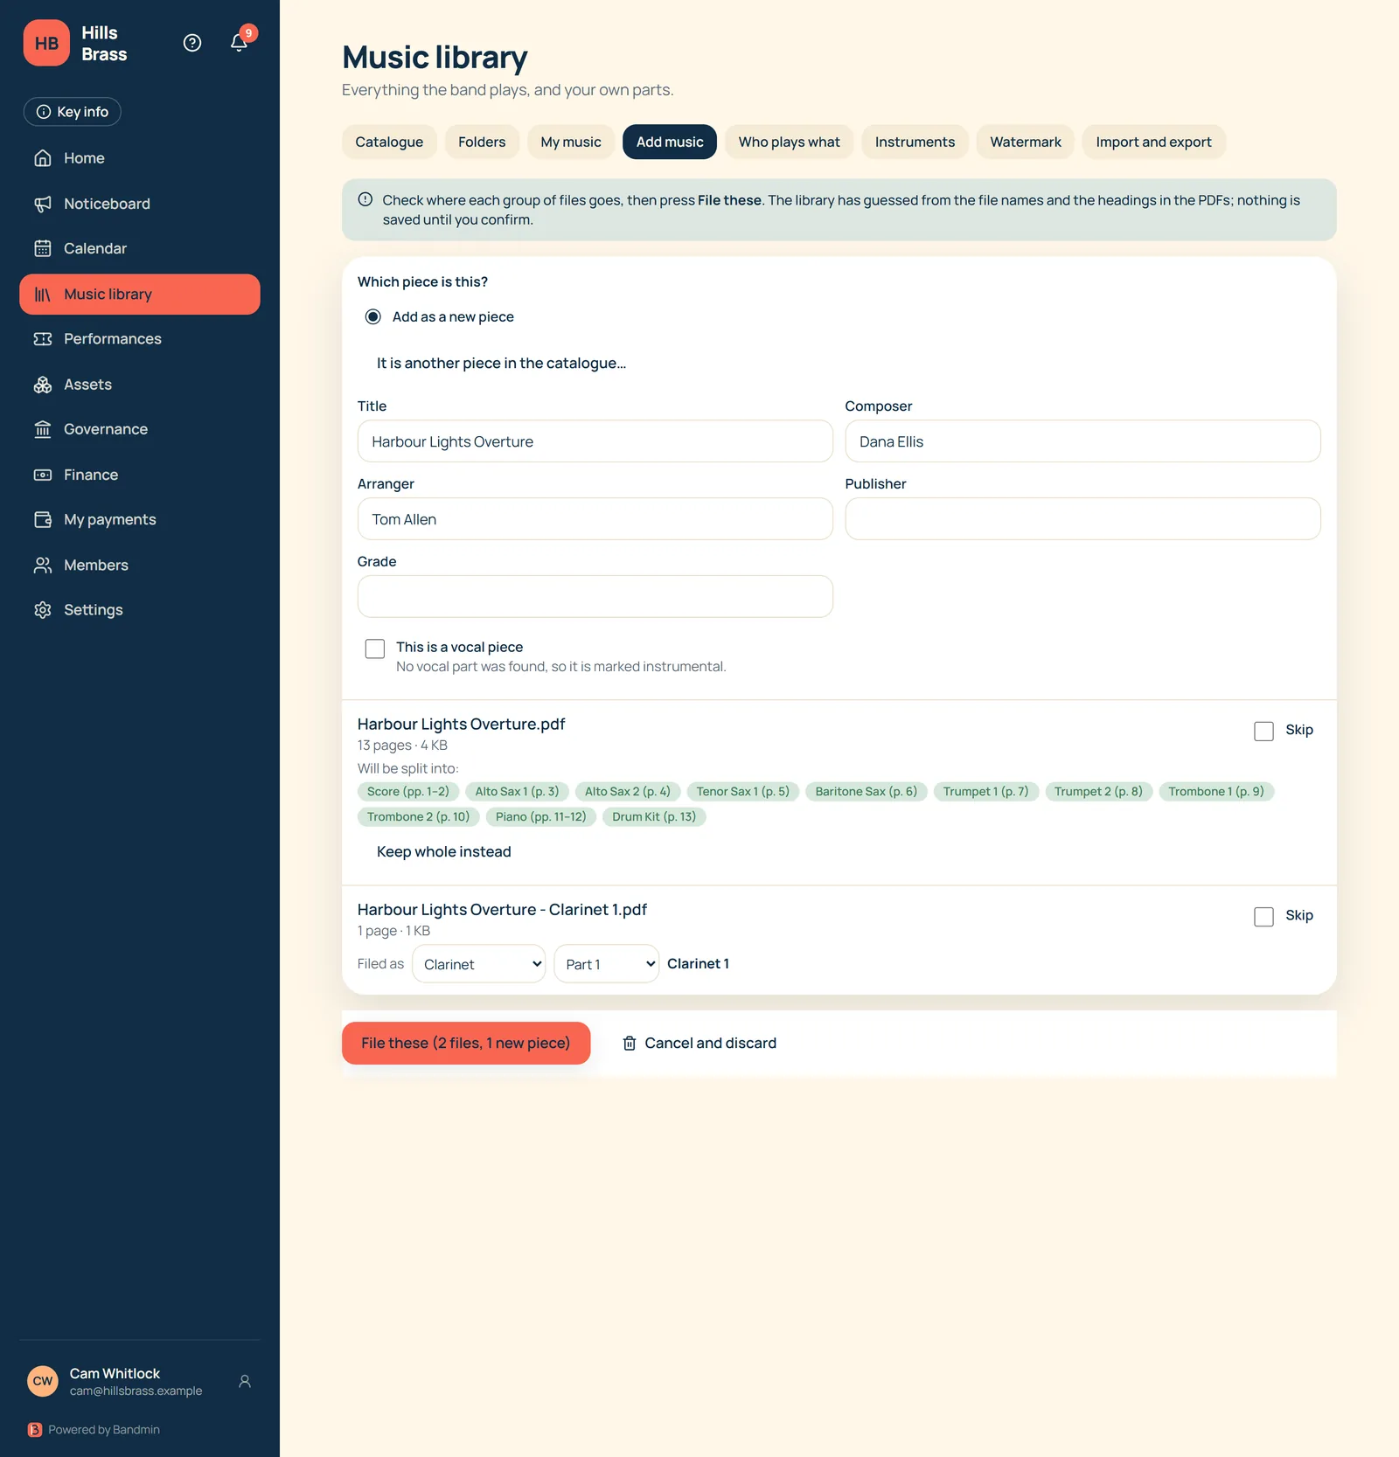The width and height of the screenshot is (1399, 1457).
Task: Click the Performances ticket icon
Action: click(43, 339)
